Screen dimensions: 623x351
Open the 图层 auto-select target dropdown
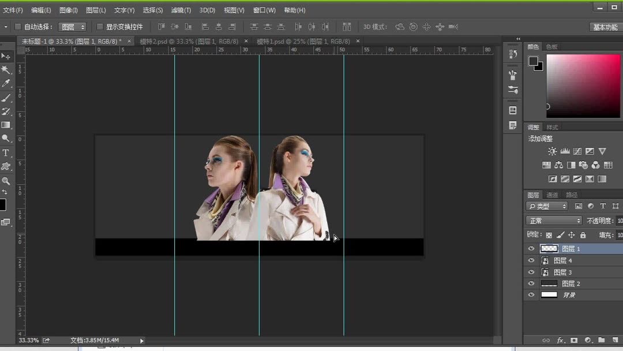[x=72, y=27]
